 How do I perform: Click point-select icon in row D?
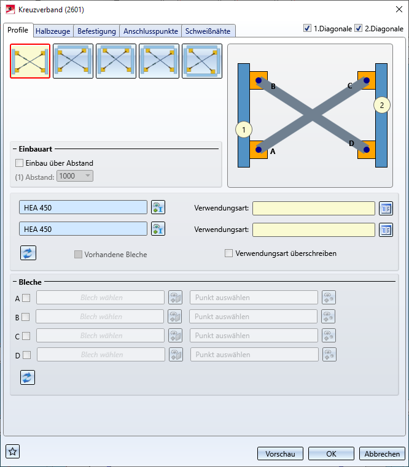(329, 355)
